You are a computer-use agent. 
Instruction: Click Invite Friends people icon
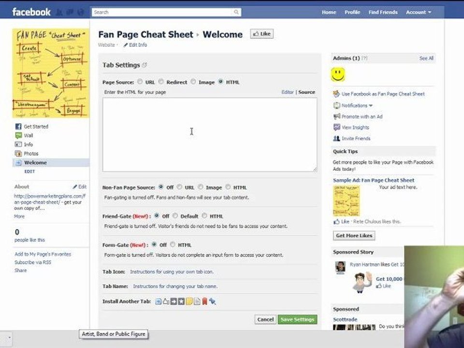pos(337,139)
